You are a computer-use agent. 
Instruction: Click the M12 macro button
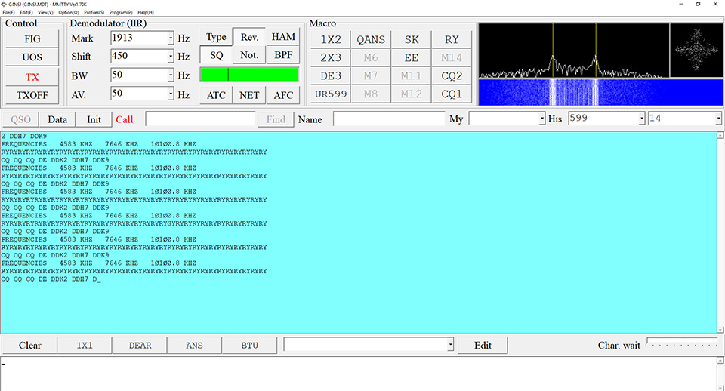point(411,94)
